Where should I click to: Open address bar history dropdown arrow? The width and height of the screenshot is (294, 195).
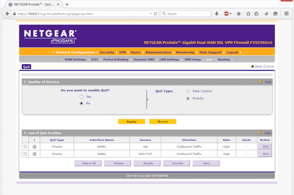(x=150, y=14)
